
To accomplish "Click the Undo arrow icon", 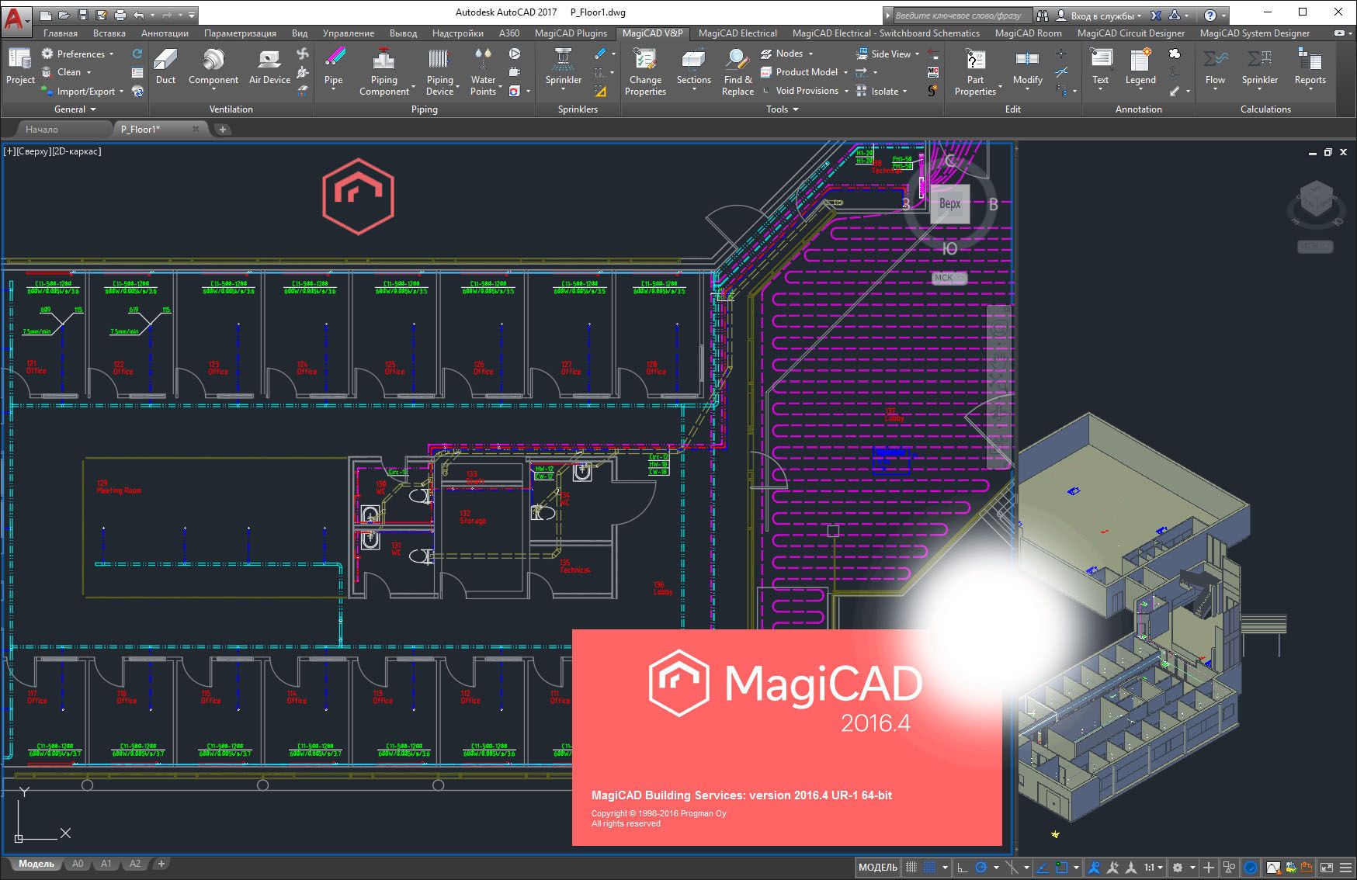I will point(138,15).
